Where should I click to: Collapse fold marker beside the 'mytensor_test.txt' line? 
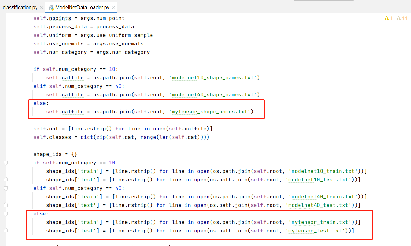click(x=6, y=231)
